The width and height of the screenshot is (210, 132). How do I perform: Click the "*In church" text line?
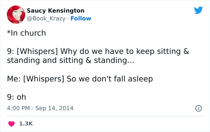click(x=26, y=33)
